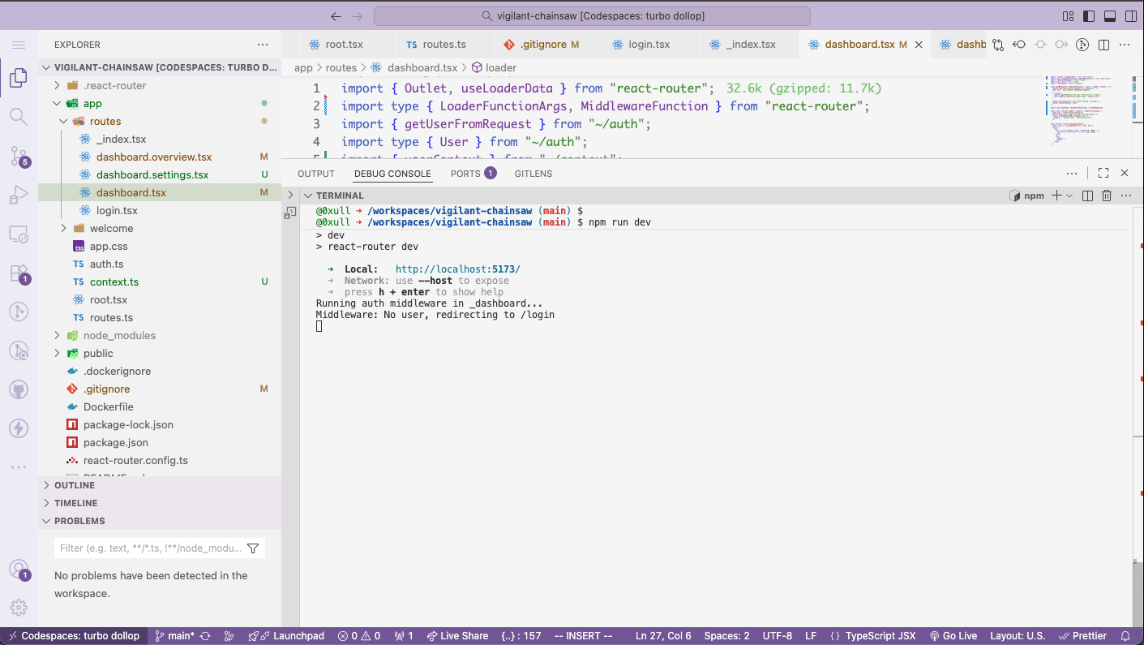Toggle Primary Side Bar visibility

(x=1089, y=16)
